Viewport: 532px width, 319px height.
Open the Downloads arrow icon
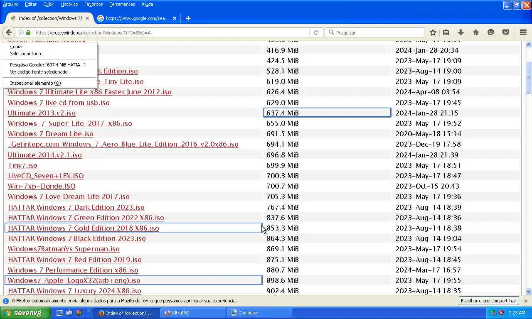click(x=461, y=32)
